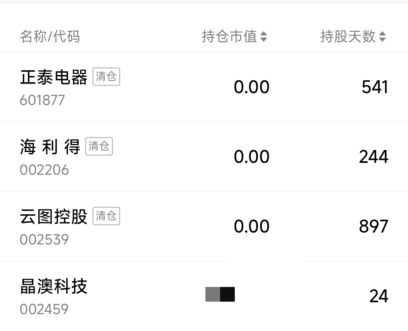Click 清仓 tag beside 云图控股

(x=106, y=216)
